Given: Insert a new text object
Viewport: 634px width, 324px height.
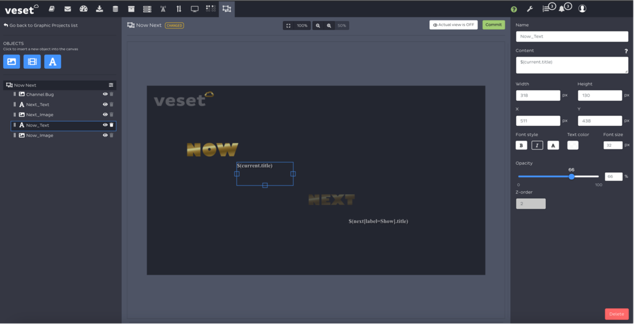Looking at the screenshot, I should 52,62.
